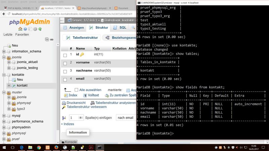Image resolution: width=269 pixels, height=151 pixels.
Task: Click the panel collapse arrow beside Server breadcrumb
Action: [x=62, y=20]
